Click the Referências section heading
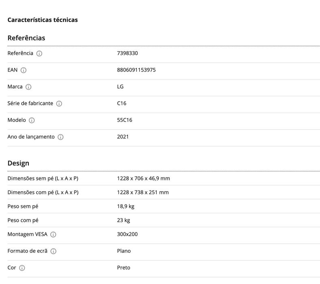320x284 pixels. pos(26,38)
